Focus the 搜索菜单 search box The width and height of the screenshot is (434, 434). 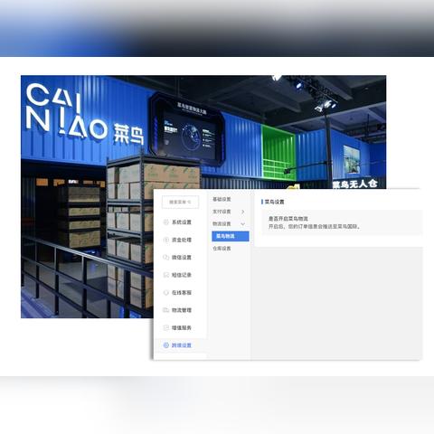(x=180, y=202)
